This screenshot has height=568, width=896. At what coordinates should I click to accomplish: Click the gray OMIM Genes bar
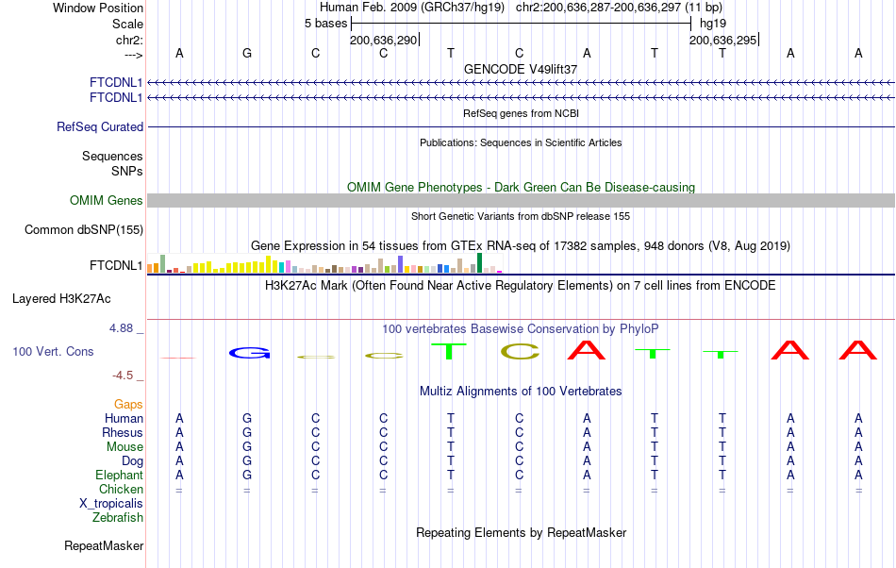pyautogui.click(x=522, y=201)
